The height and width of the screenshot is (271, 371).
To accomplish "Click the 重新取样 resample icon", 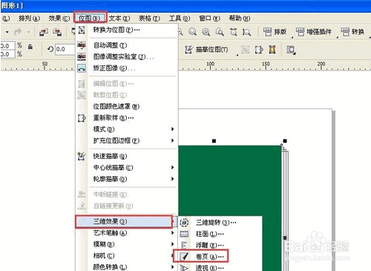I will (x=82, y=118).
